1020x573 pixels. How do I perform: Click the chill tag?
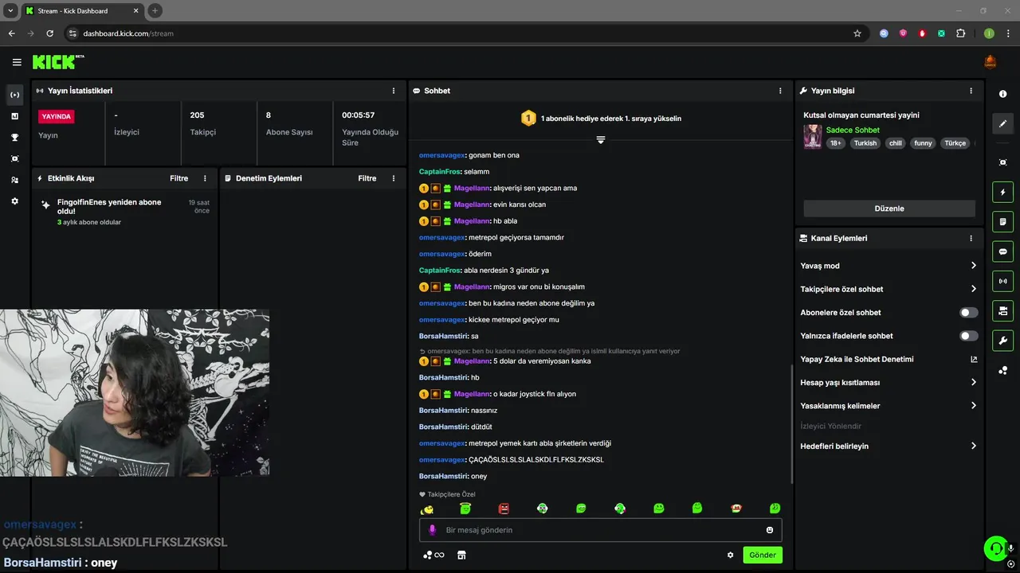click(896, 143)
